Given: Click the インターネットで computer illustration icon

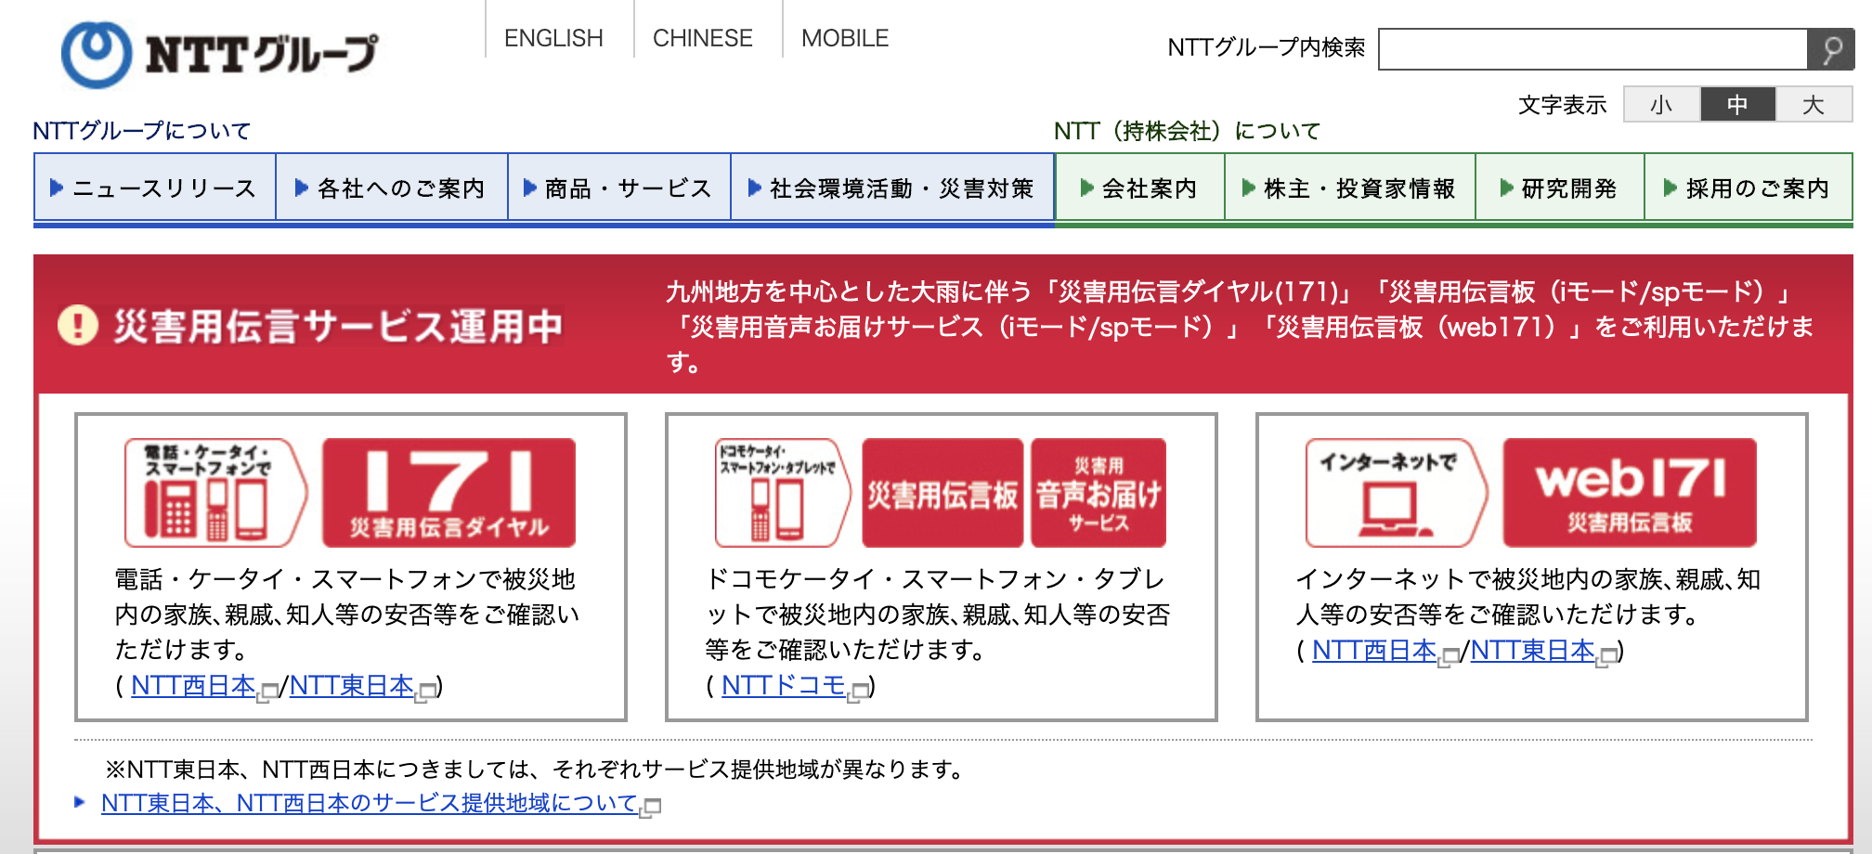Looking at the screenshot, I should (x=1397, y=493).
